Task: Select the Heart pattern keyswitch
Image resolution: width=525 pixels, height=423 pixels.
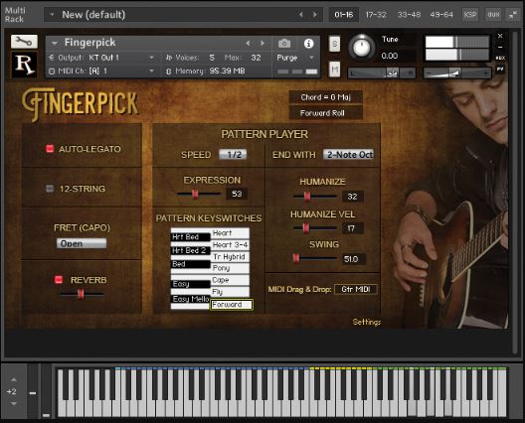Action: pos(231,233)
